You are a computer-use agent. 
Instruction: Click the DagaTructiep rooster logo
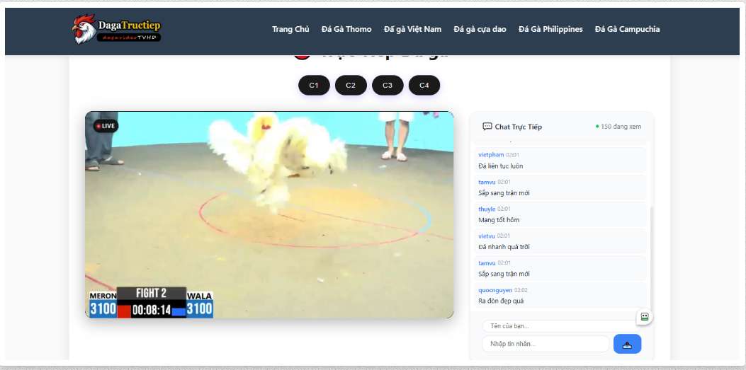point(117,29)
